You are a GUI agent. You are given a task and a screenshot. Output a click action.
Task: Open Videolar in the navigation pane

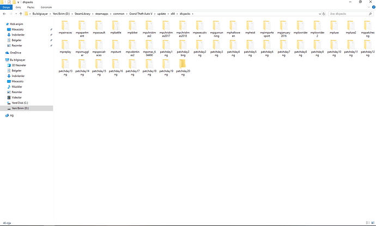16,97
